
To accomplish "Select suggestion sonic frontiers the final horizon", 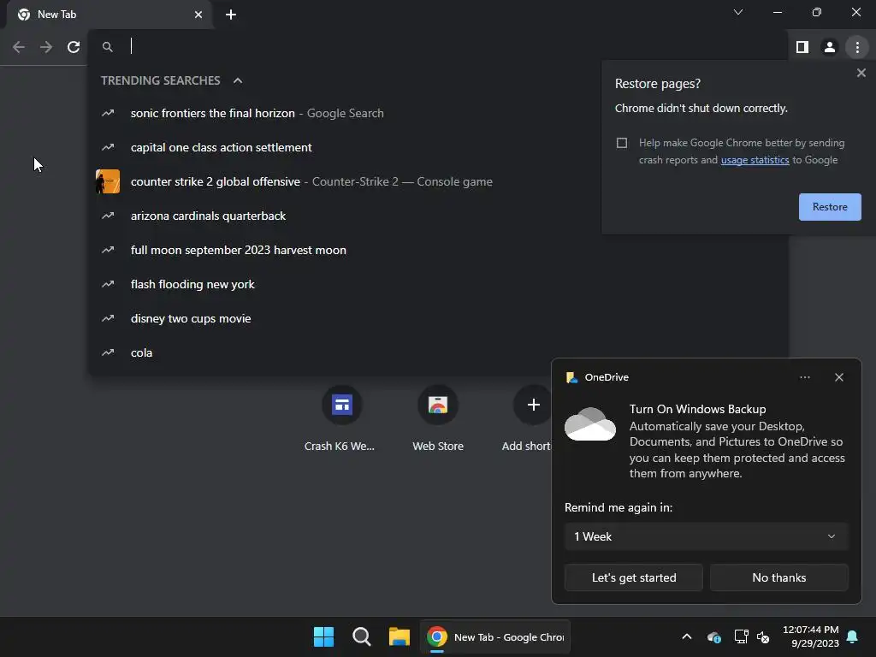I will 439,113.
